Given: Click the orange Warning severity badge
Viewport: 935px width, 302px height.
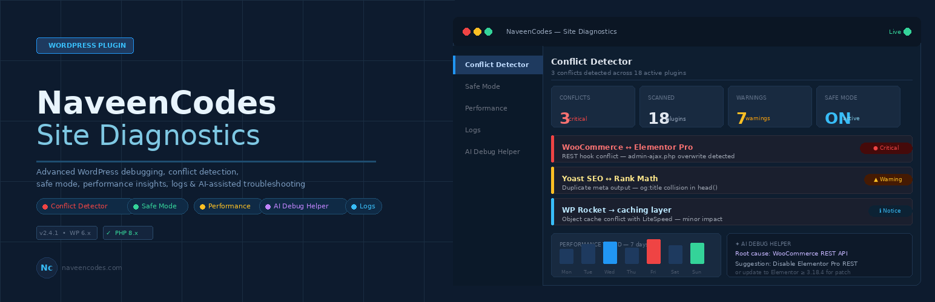Looking at the screenshot, I should (x=888, y=179).
